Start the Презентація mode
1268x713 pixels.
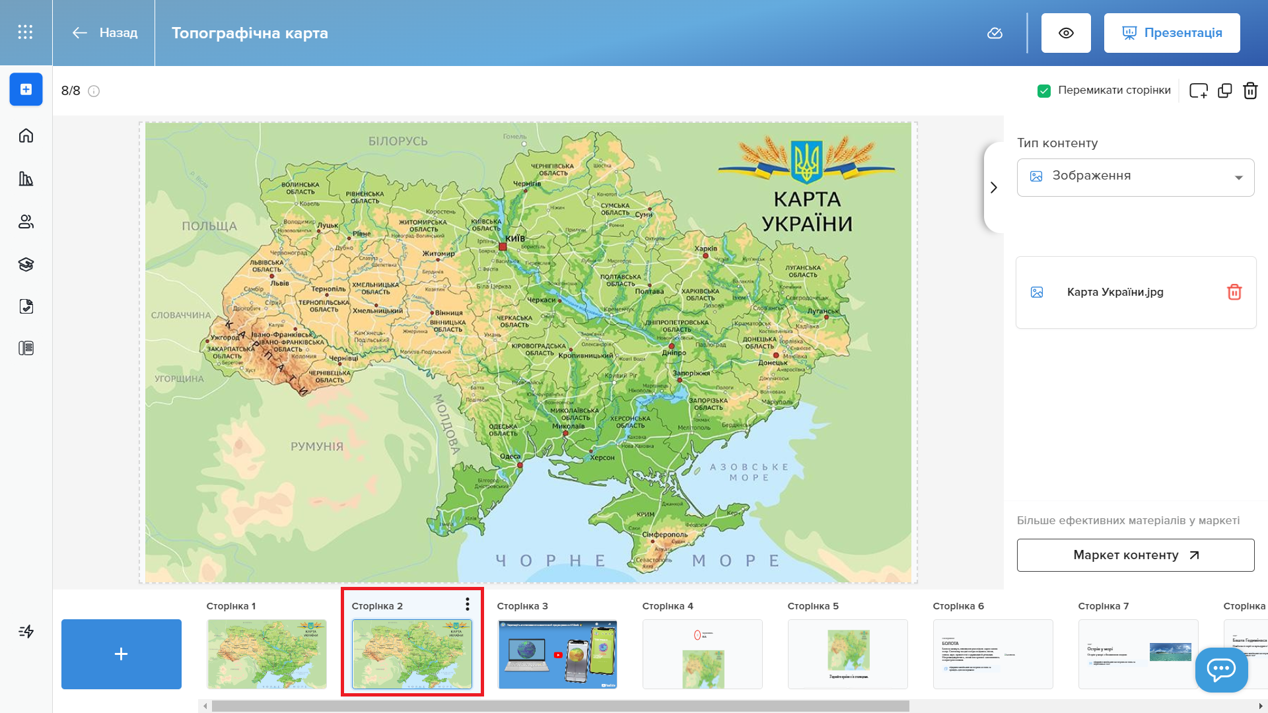pos(1172,33)
